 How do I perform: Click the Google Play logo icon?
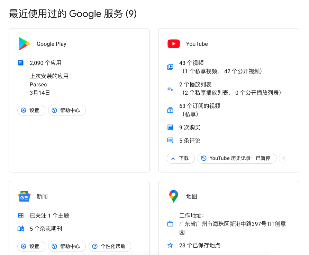pos(24,44)
